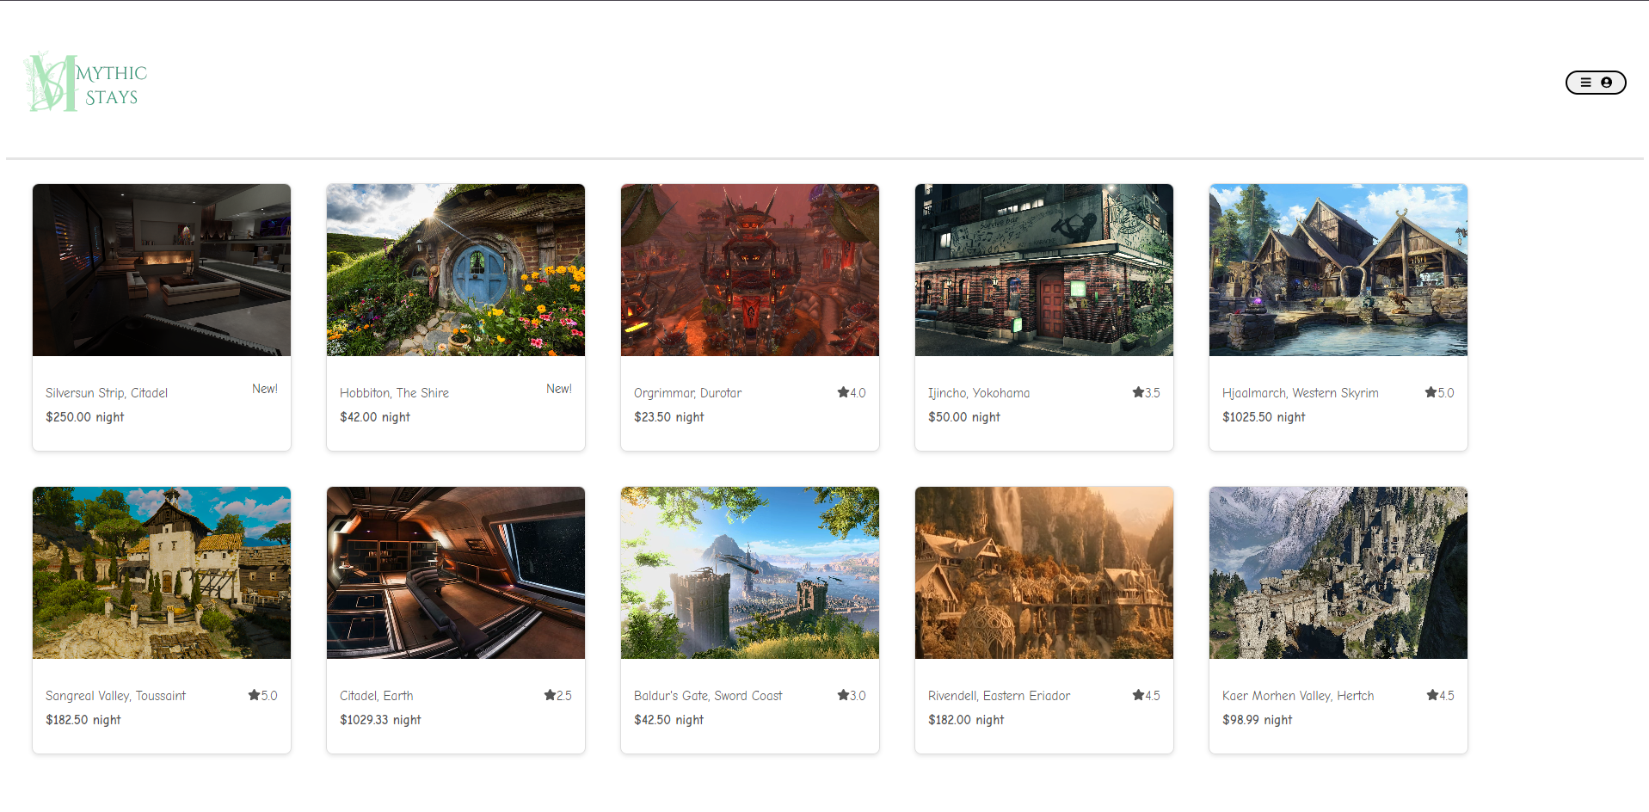Click the 'Sangreal Valley, Toussaint' title

pos(115,696)
